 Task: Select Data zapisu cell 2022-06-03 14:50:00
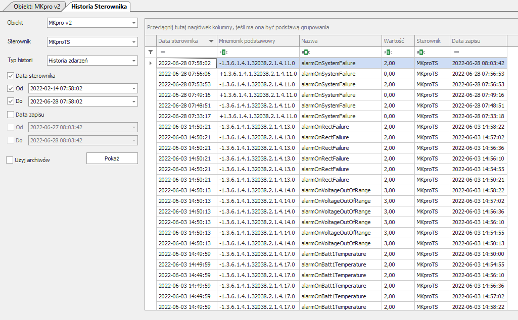tap(479, 254)
